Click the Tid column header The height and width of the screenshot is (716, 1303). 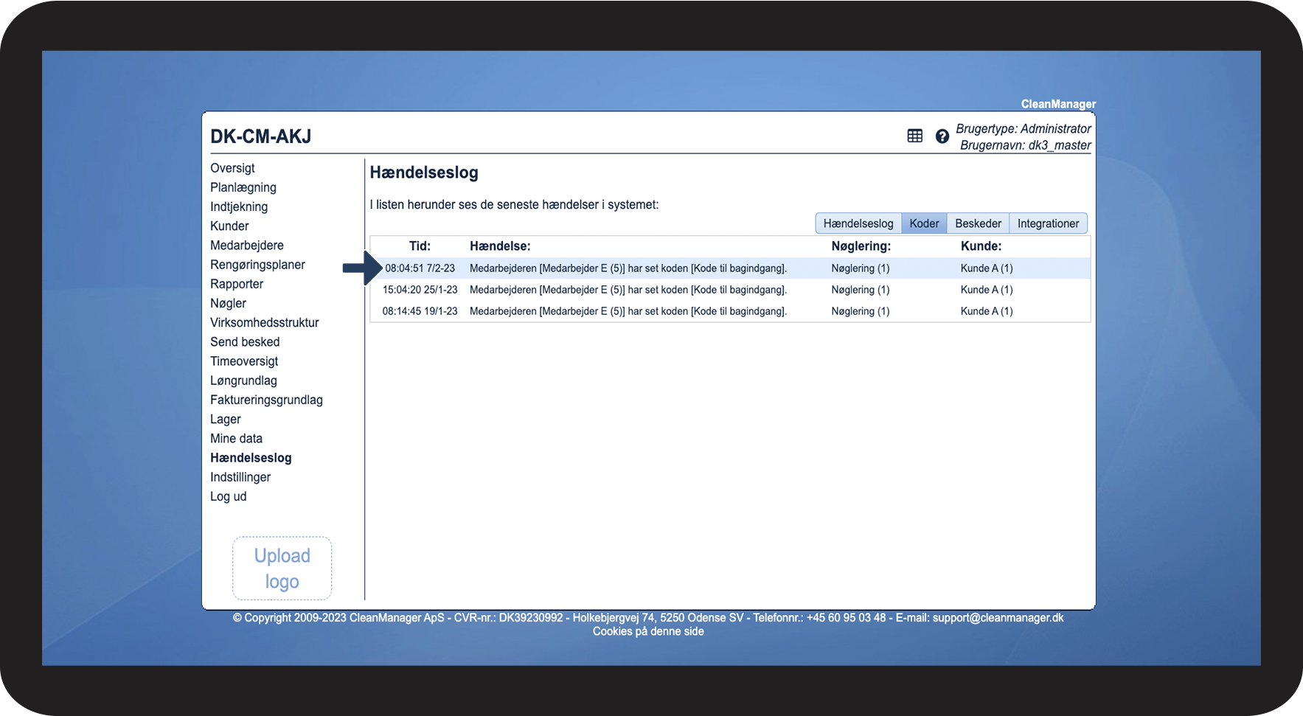[420, 246]
